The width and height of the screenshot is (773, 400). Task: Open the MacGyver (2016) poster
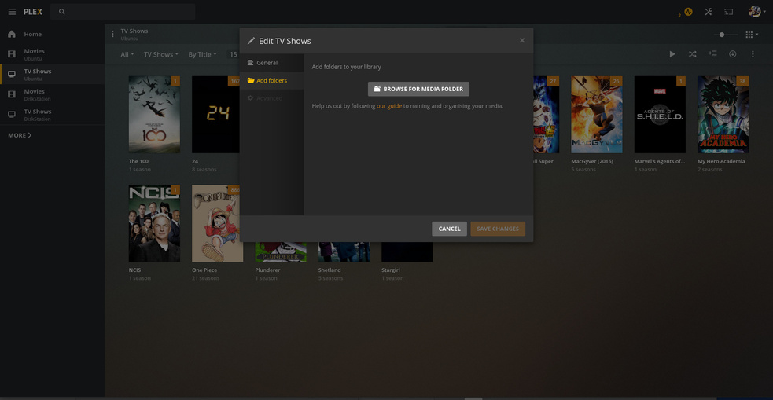pos(597,114)
